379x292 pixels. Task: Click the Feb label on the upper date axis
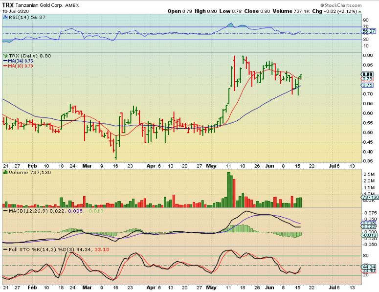[32, 166]
